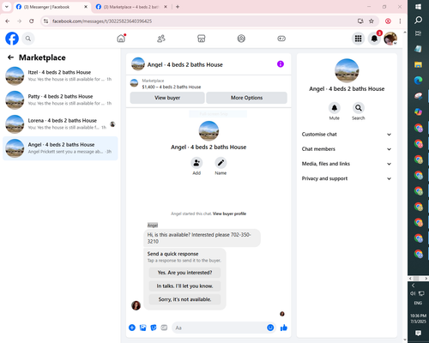Open the account profile picture menu
This screenshot has width=429, height=343.
point(390,39)
